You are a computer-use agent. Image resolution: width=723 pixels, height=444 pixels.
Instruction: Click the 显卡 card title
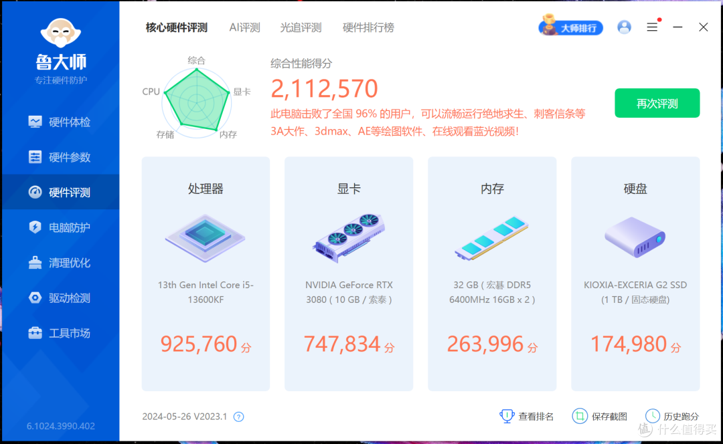pos(349,189)
